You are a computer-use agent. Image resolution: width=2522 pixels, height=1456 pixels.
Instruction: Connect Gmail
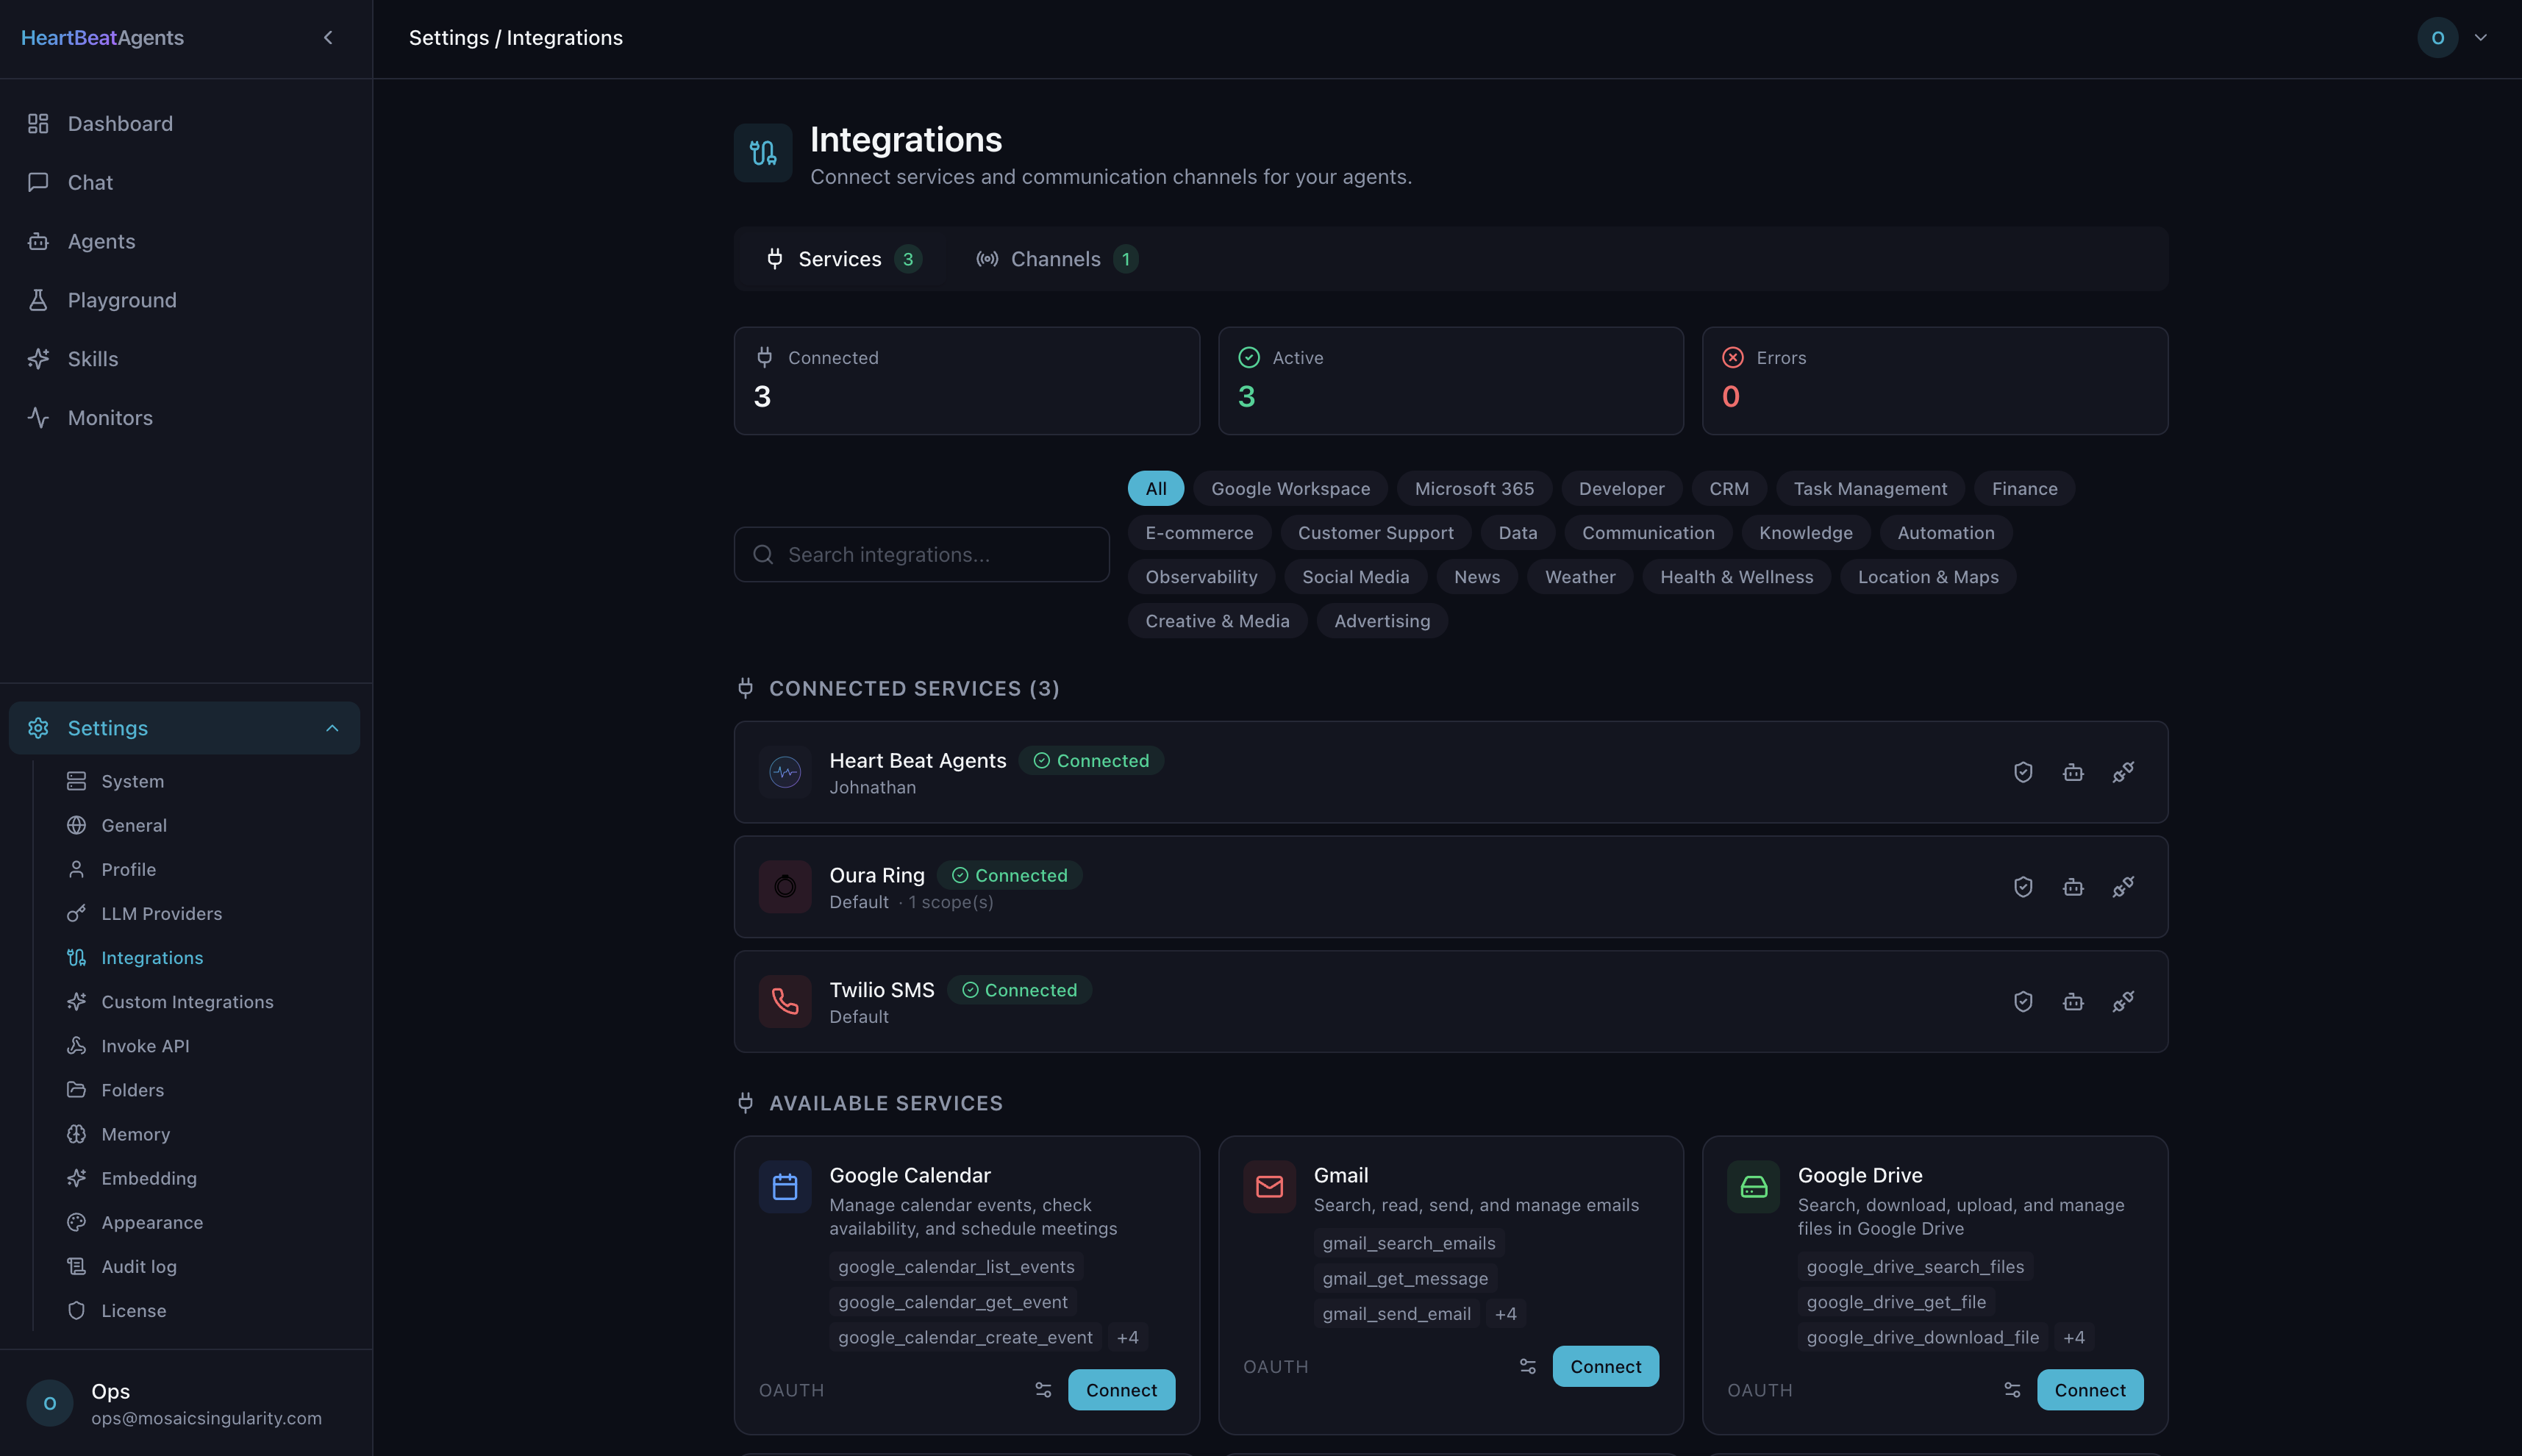point(1605,1367)
